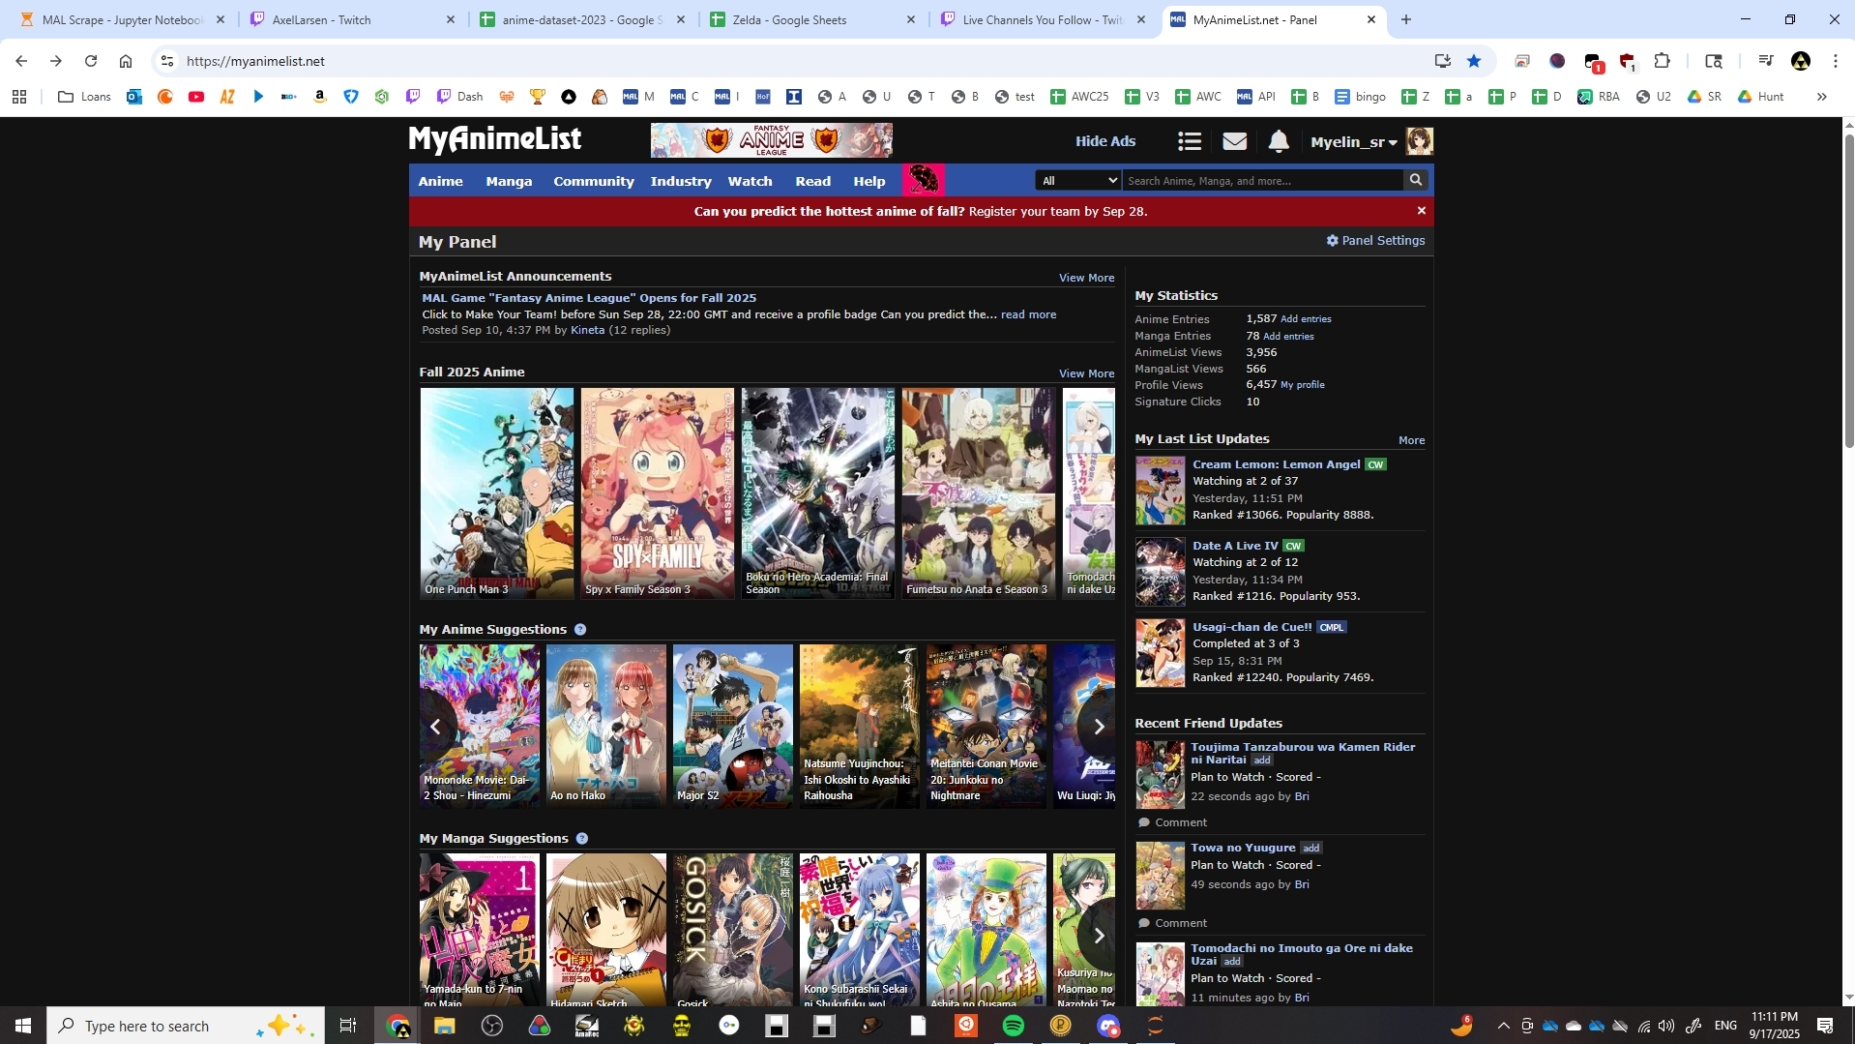Screen dimensions: 1855x1044
Task: Open Chrome menu three dots
Action: click(x=1836, y=61)
